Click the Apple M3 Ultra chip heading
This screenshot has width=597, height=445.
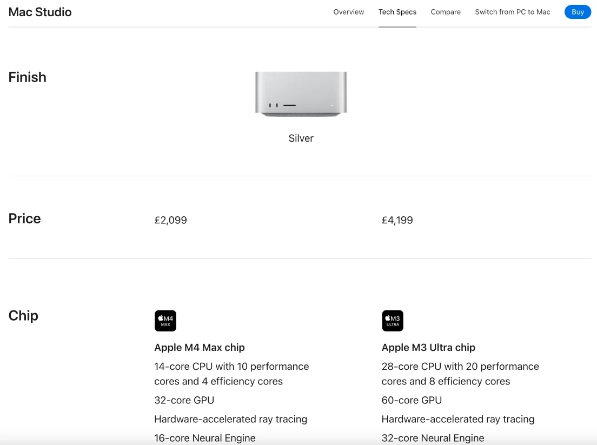coord(428,348)
